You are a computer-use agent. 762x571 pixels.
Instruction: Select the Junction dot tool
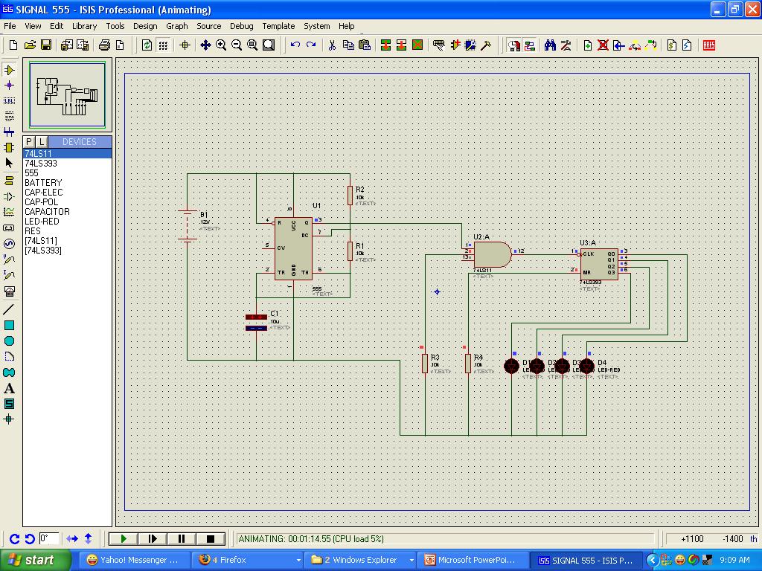click(9, 86)
